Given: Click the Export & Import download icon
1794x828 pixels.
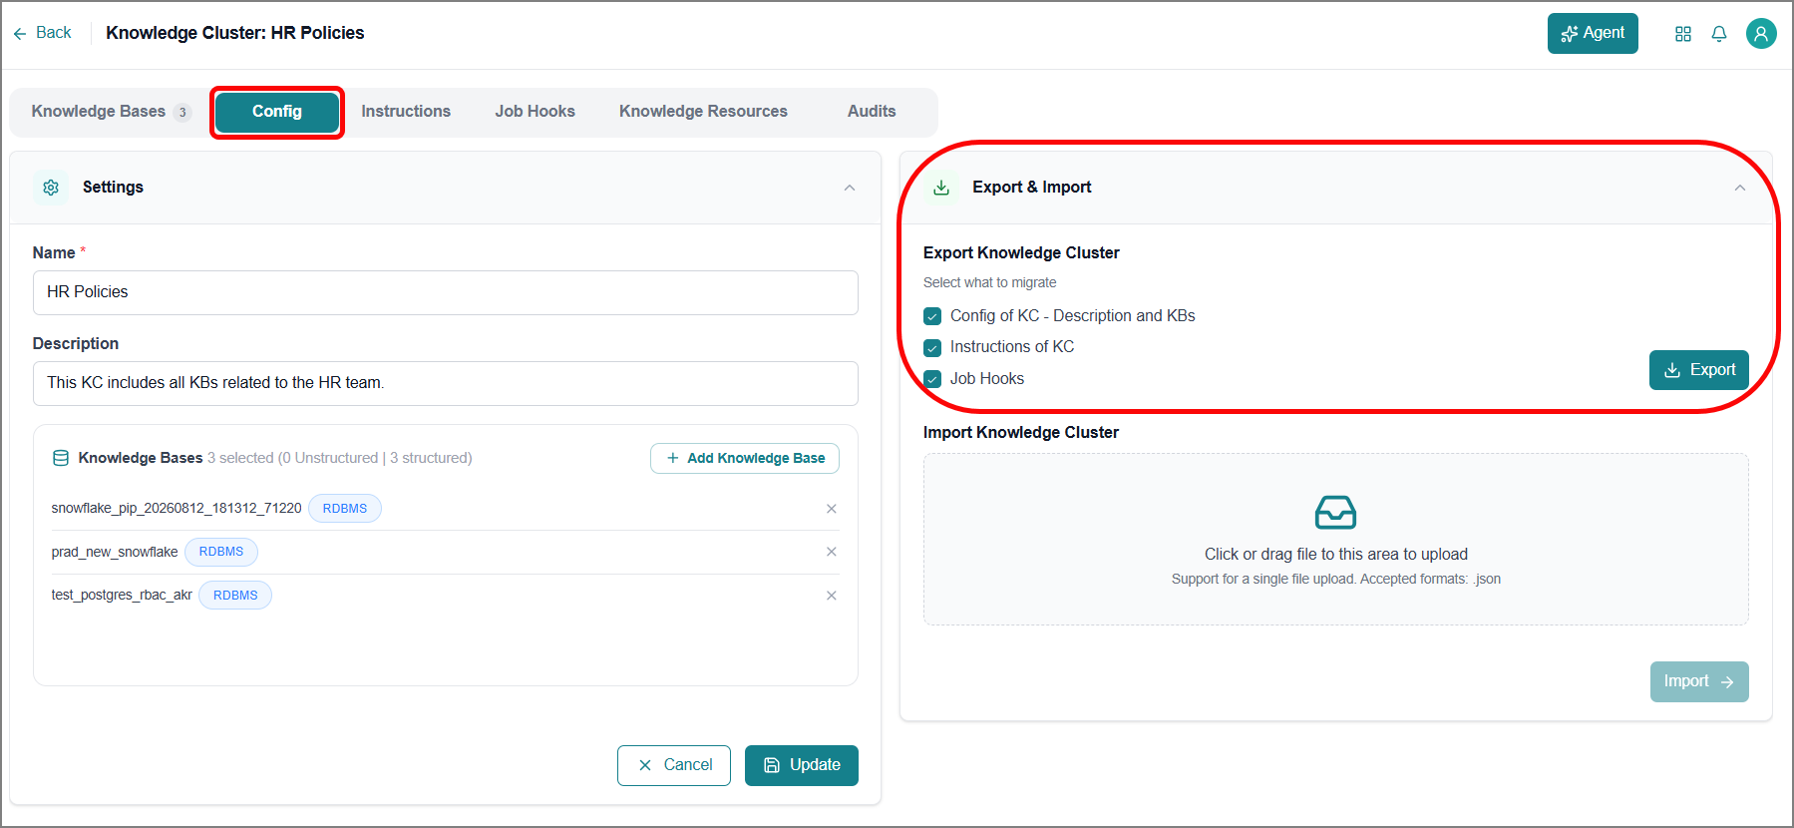Looking at the screenshot, I should [x=941, y=188].
